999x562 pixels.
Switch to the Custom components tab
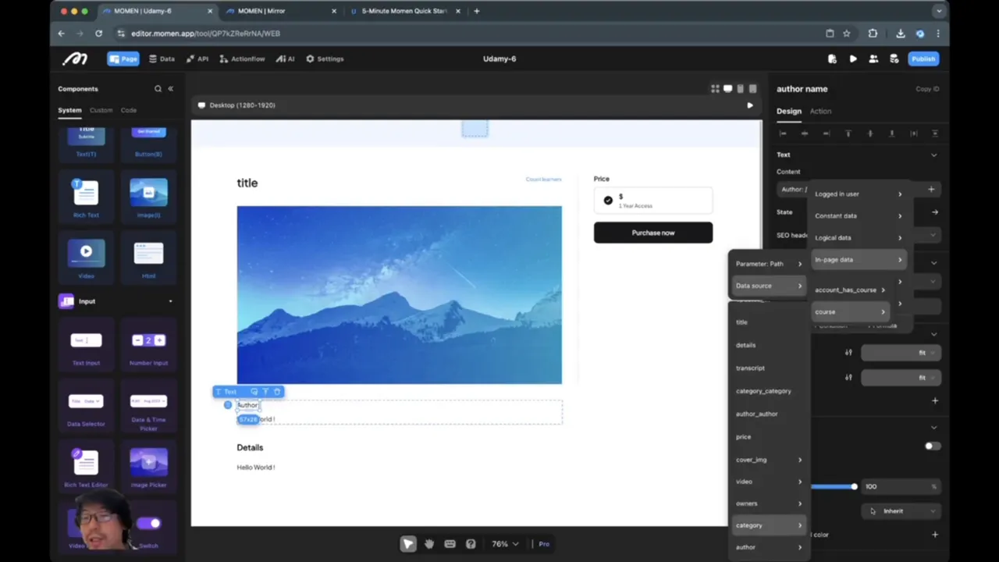click(x=101, y=110)
